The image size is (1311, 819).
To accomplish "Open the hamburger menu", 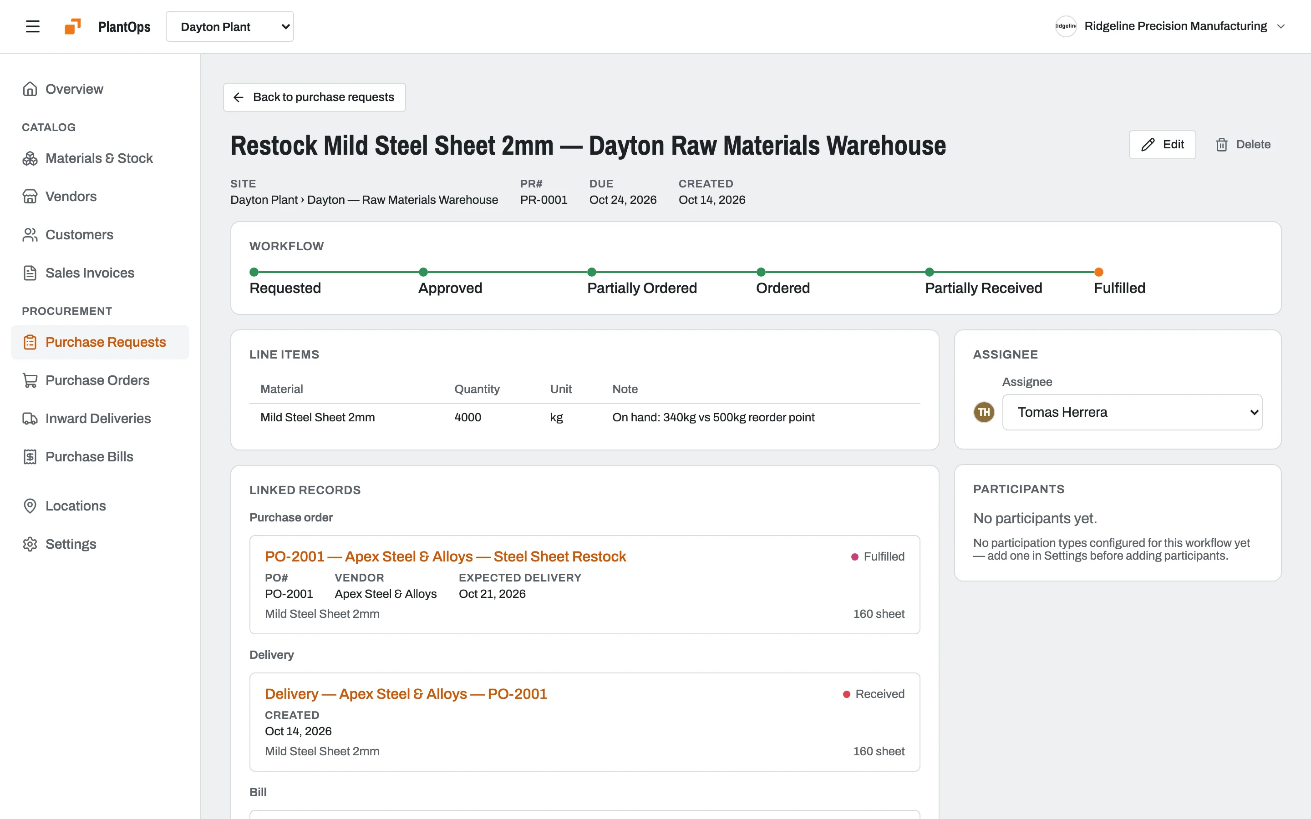I will [32, 26].
